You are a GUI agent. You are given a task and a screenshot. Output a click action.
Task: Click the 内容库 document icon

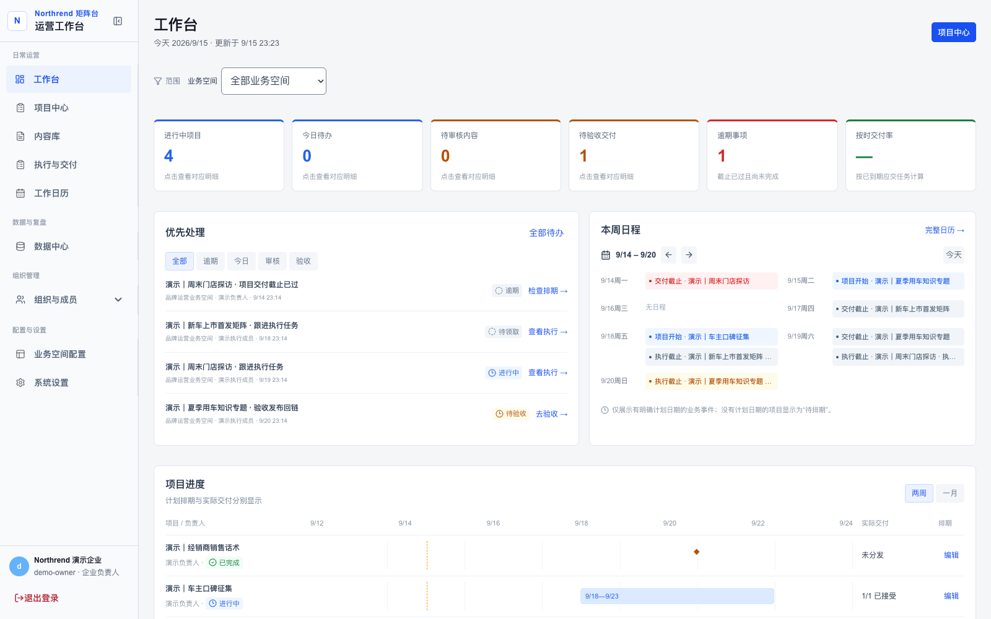pyautogui.click(x=20, y=136)
